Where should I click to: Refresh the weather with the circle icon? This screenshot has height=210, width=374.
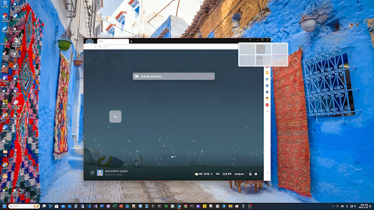click(212, 174)
